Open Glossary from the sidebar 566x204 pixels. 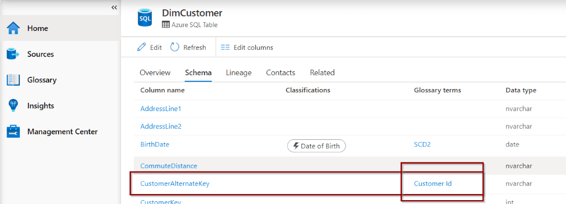coord(42,80)
